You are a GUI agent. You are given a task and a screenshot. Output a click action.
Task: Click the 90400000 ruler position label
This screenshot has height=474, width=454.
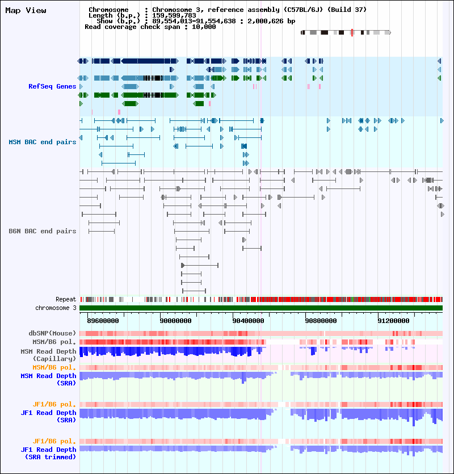tap(248, 321)
